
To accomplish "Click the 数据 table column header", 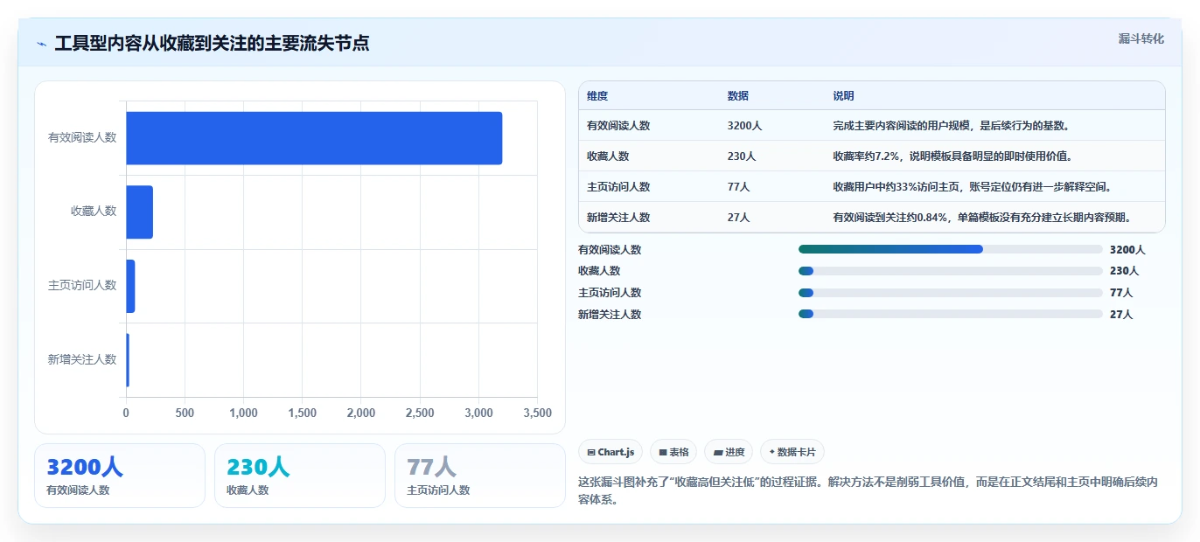I will click(x=738, y=96).
